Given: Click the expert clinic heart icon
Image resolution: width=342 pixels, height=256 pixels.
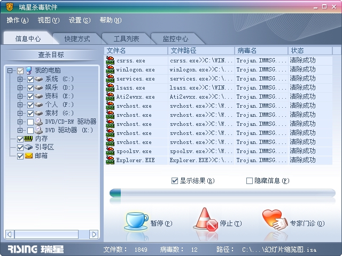Looking at the screenshot, I should [x=275, y=219].
